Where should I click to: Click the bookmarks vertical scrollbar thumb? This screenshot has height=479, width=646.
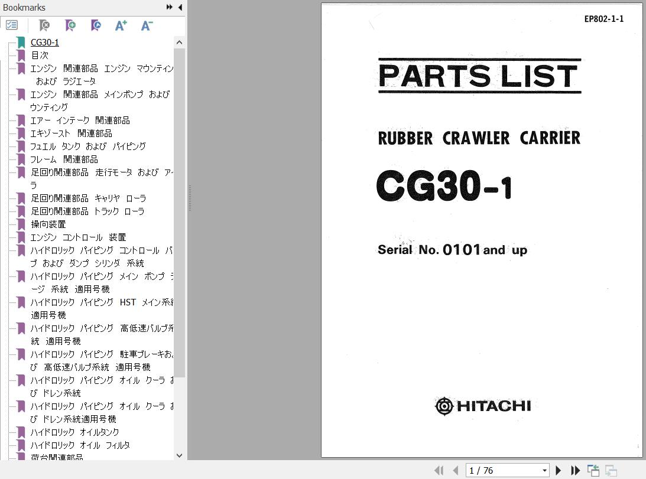[x=179, y=213]
